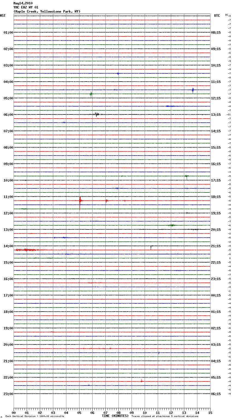
Task: Click the TIME (MINUTES) axis title
Action: 115,416
